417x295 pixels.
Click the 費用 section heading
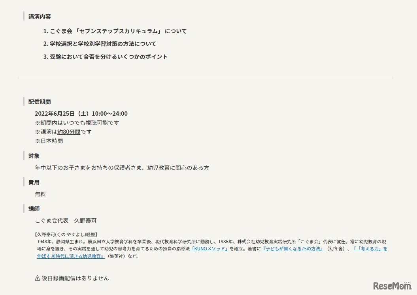coord(34,182)
